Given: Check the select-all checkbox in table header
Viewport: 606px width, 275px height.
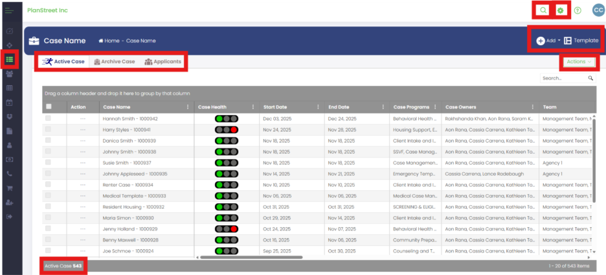Looking at the screenshot, I should coord(49,107).
